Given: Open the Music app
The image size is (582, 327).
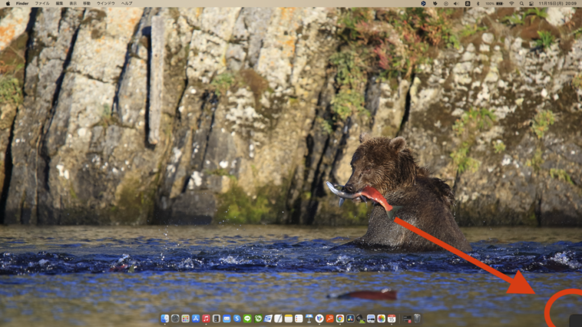Looking at the screenshot, I should 205,320.
